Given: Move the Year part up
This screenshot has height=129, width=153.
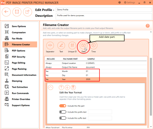Looking at the screenshot, I should [x=61, y=87].
